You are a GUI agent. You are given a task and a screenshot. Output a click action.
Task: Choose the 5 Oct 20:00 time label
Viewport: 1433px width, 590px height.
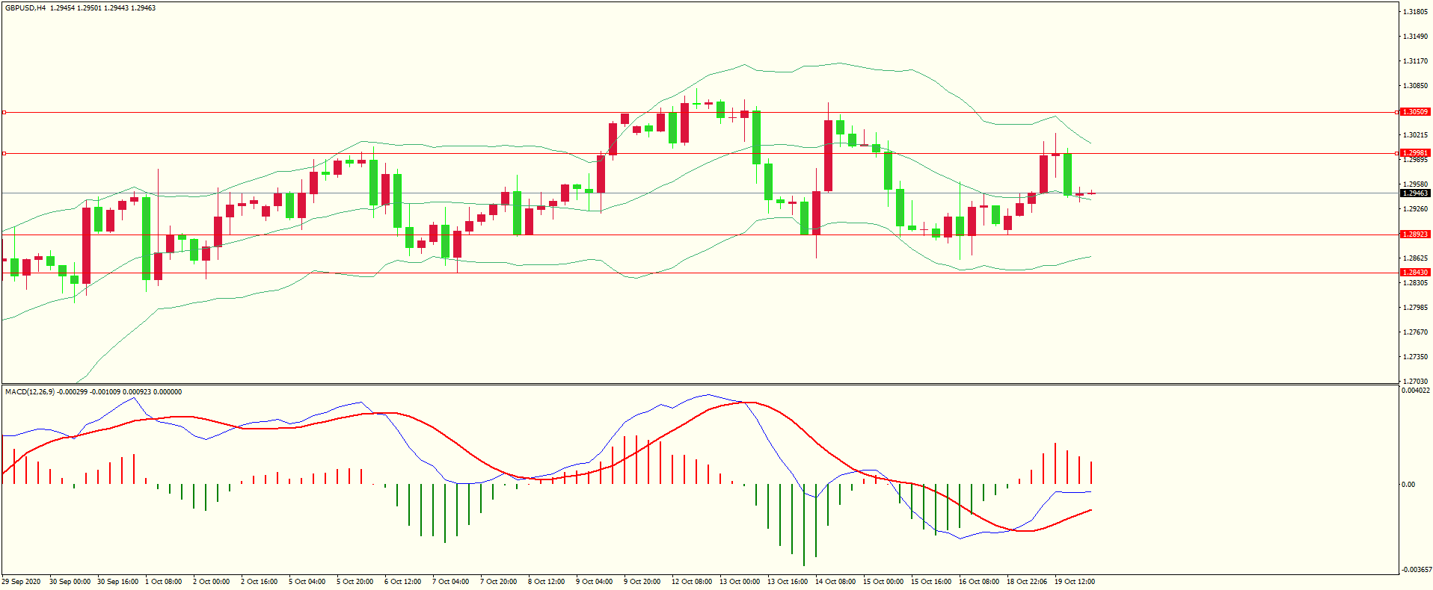[355, 582]
